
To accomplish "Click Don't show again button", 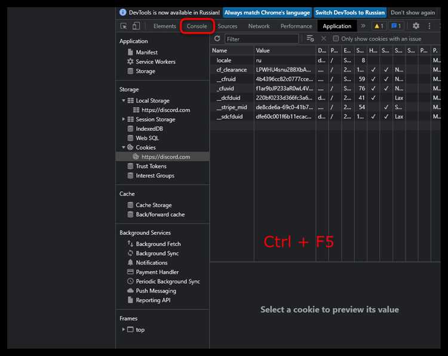I will tap(413, 13).
